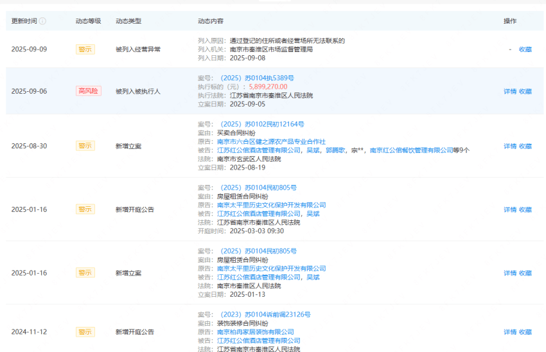The width and height of the screenshot is (546, 352).
Task: Open plaintiff 南京市六合区健之源农产品专业合作社
Action: (x=271, y=141)
